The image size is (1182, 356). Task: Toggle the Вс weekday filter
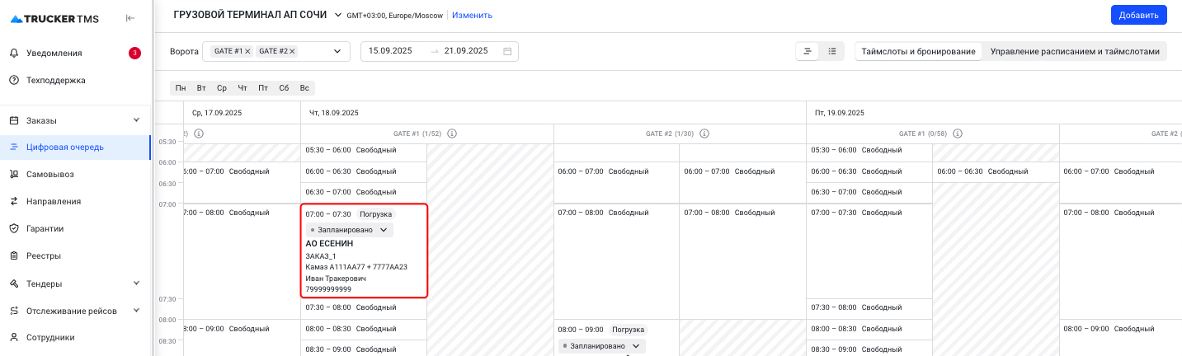point(304,88)
